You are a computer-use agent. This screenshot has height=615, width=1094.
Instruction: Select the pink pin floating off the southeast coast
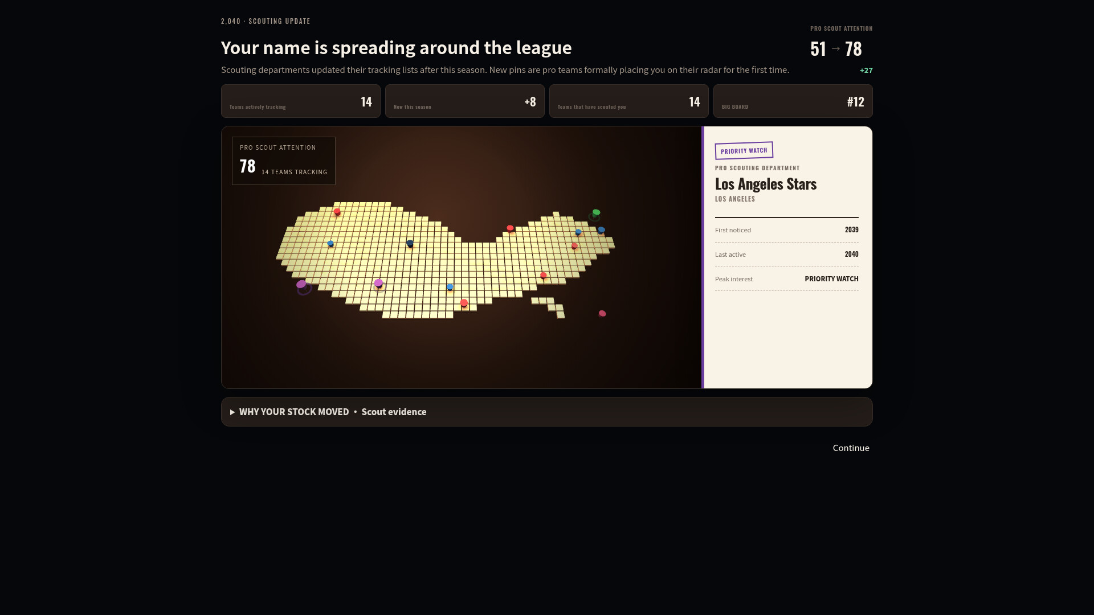602,313
